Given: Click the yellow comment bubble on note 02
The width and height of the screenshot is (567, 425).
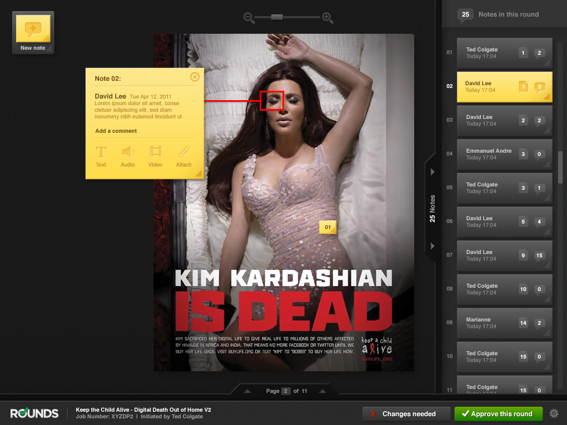Looking at the screenshot, I should [x=539, y=87].
